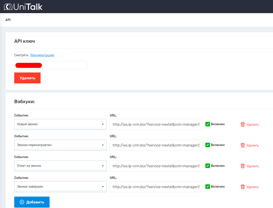Screen dimensions: 273x208
Task: Click trash icon for Звонок завершен webhook
Action: (243, 187)
